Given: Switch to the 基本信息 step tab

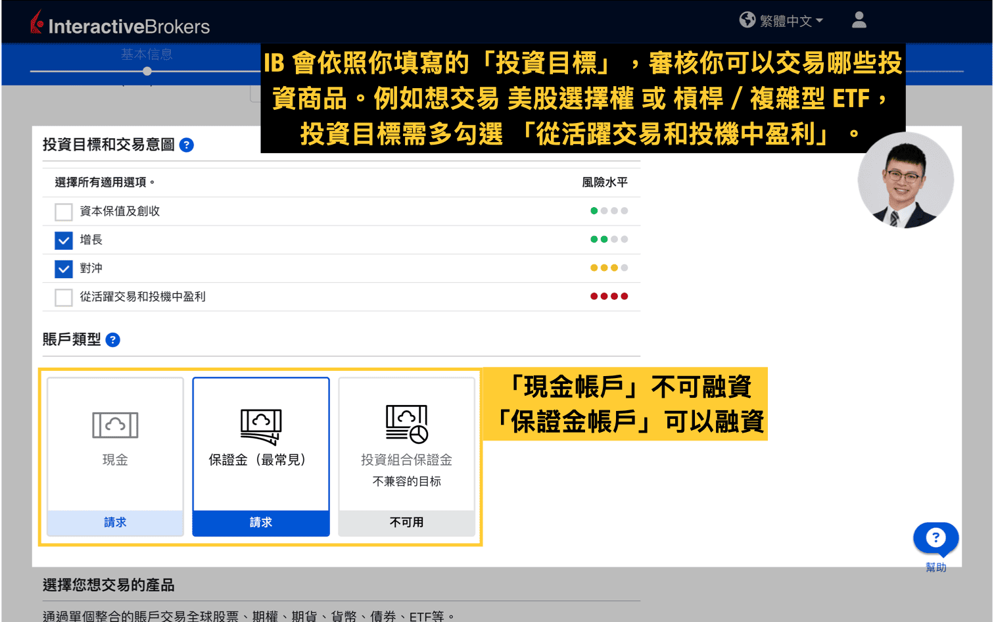Looking at the screenshot, I should click(146, 55).
